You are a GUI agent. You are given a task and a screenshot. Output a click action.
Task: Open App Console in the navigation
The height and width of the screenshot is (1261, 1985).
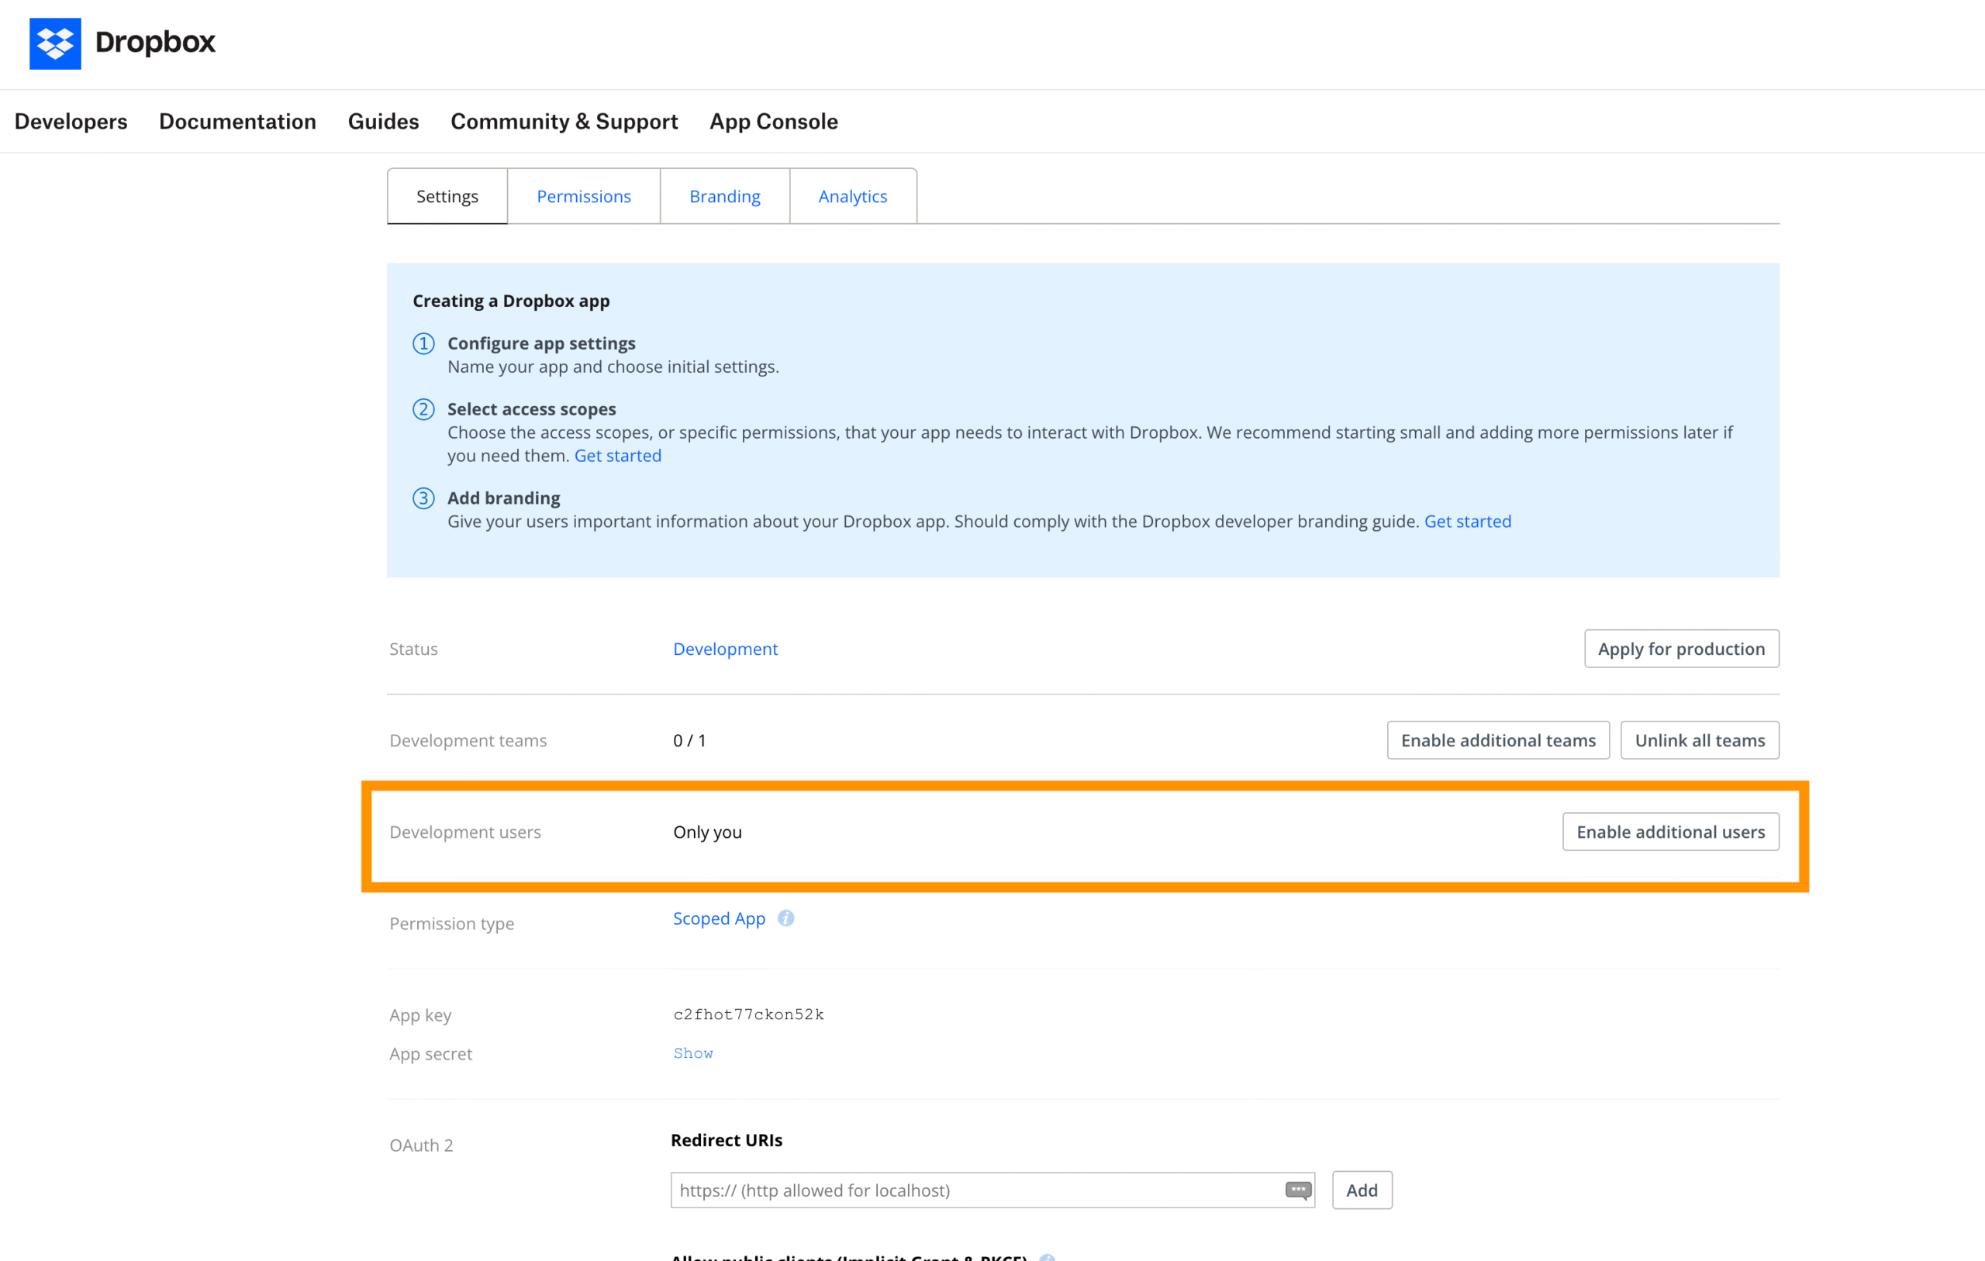click(x=773, y=121)
